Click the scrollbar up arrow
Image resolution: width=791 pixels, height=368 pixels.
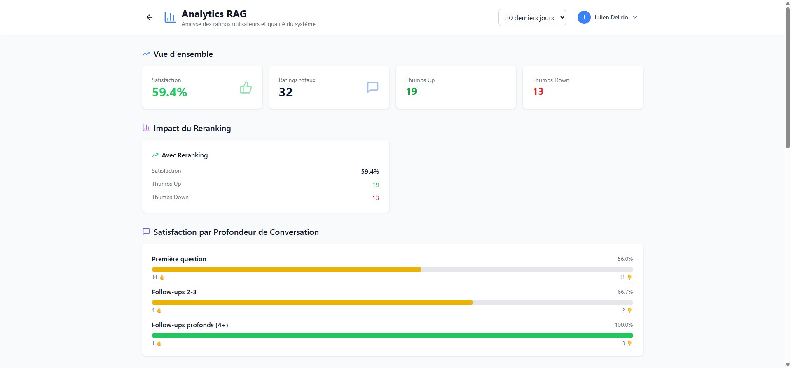[x=788, y=3]
